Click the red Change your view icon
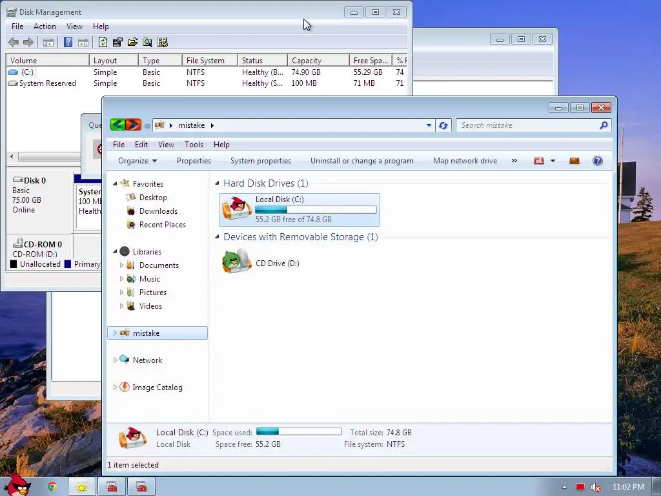 click(x=539, y=161)
